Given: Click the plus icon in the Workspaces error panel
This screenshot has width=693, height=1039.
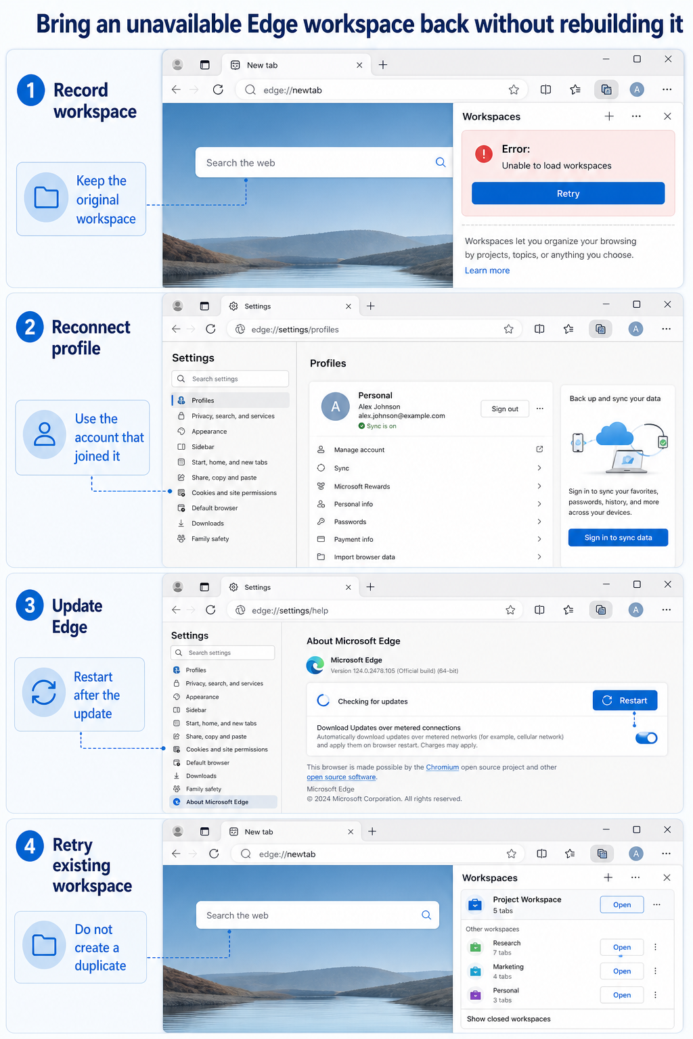Looking at the screenshot, I should [x=609, y=116].
